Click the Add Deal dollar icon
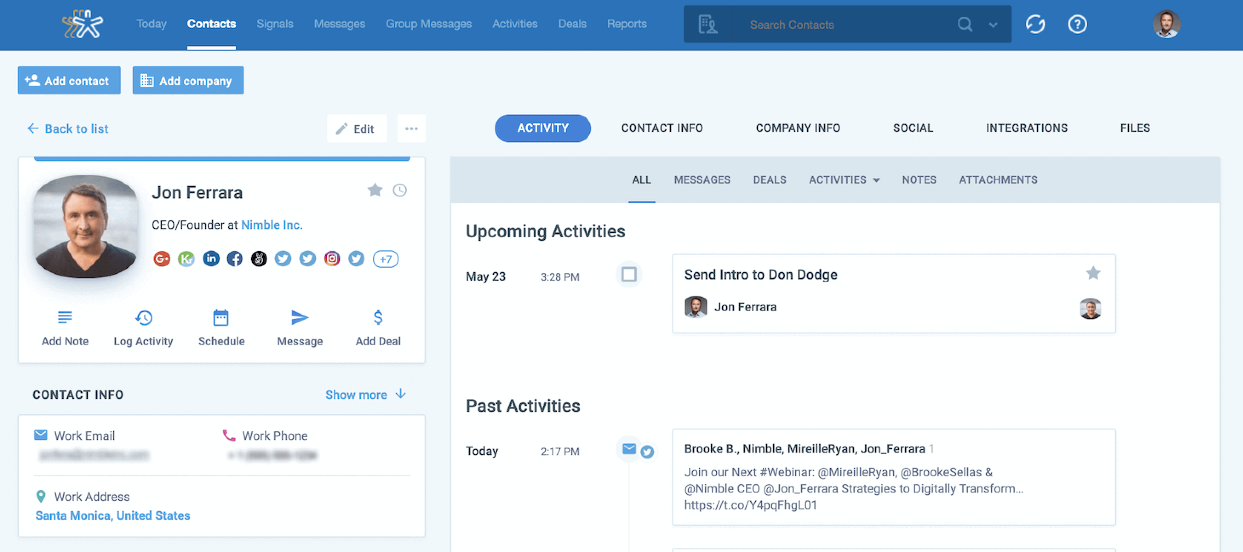1243x552 pixels. pyautogui.click(x=378, y=317)
